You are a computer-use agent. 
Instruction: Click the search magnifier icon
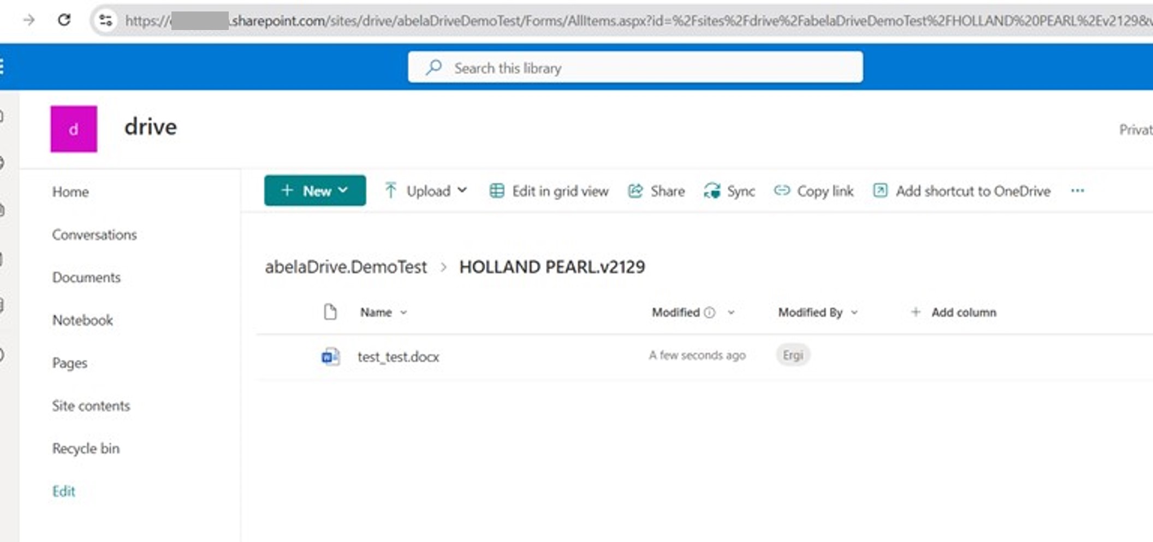434,67
